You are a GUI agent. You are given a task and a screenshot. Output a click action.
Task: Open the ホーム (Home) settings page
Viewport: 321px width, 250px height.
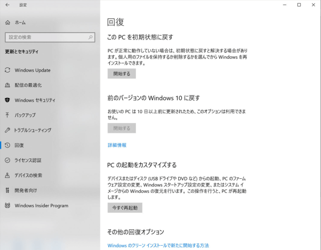pyautogui.click(x=19, y=23)
